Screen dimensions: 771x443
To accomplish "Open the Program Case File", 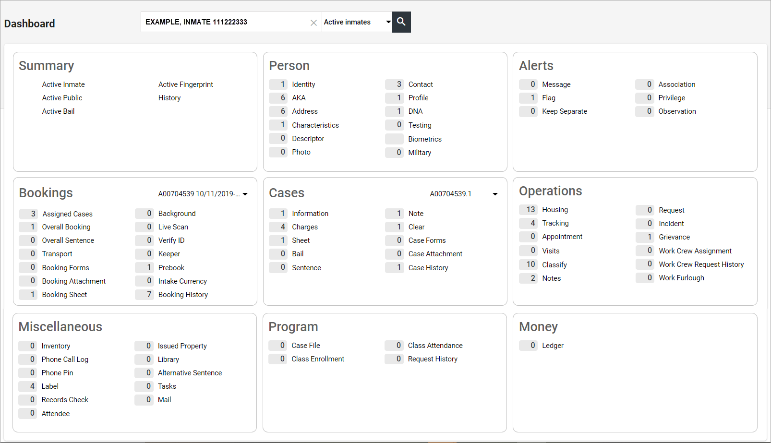I will point(306,346).
